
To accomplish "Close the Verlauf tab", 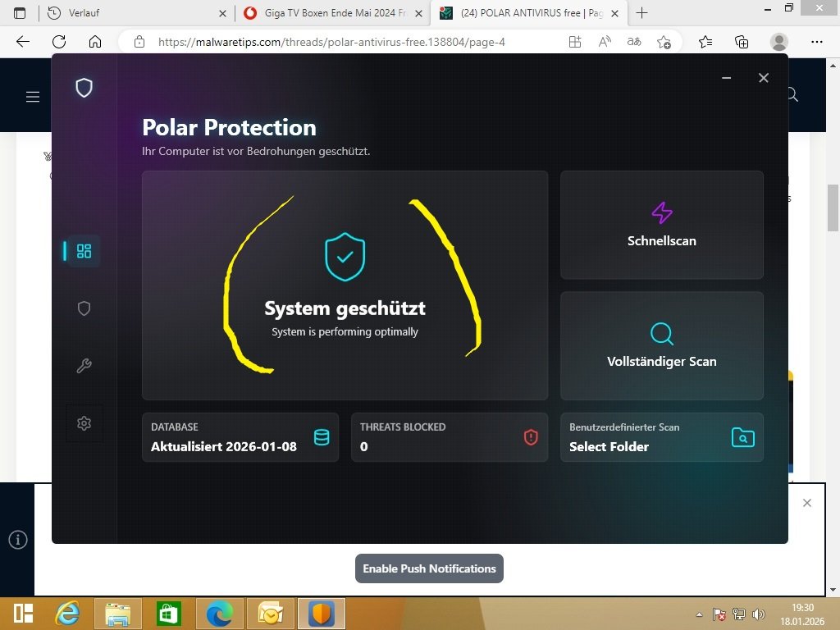I will point(223,13).
